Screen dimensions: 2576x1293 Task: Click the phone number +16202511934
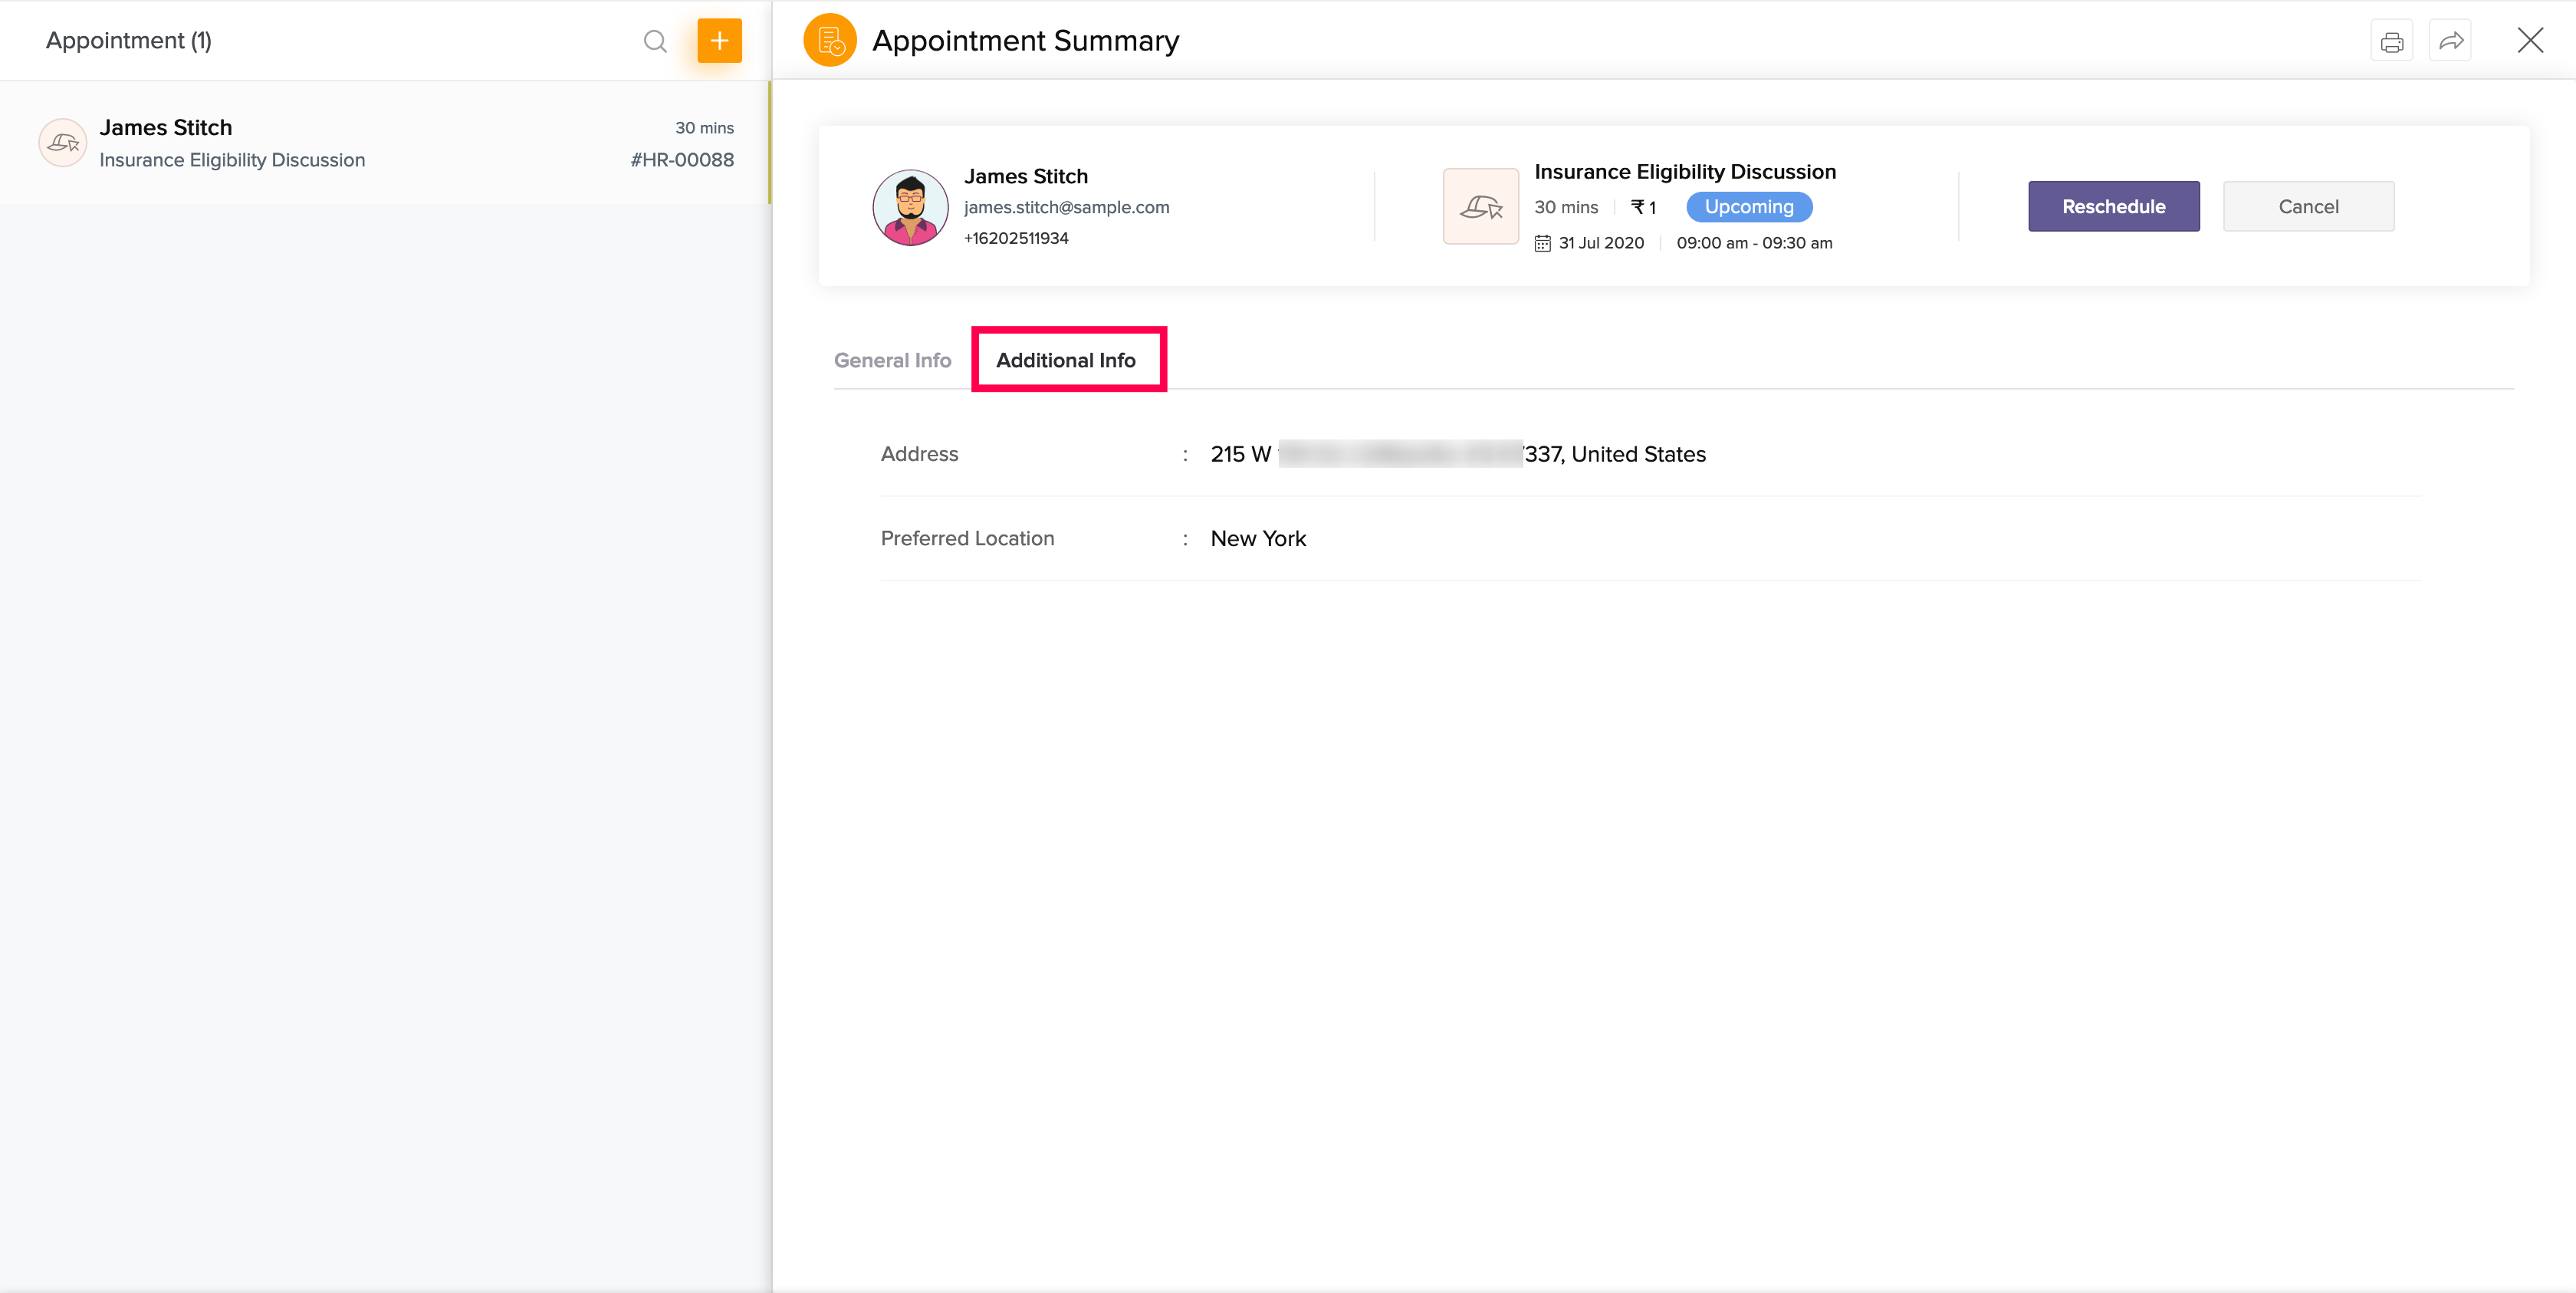tap(1016, 238)
